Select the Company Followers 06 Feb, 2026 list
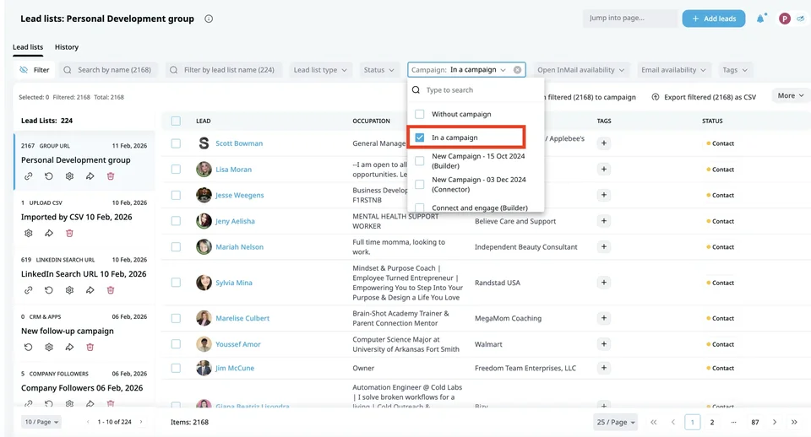The width and height of the screenshot is (811, 437). 82,388
